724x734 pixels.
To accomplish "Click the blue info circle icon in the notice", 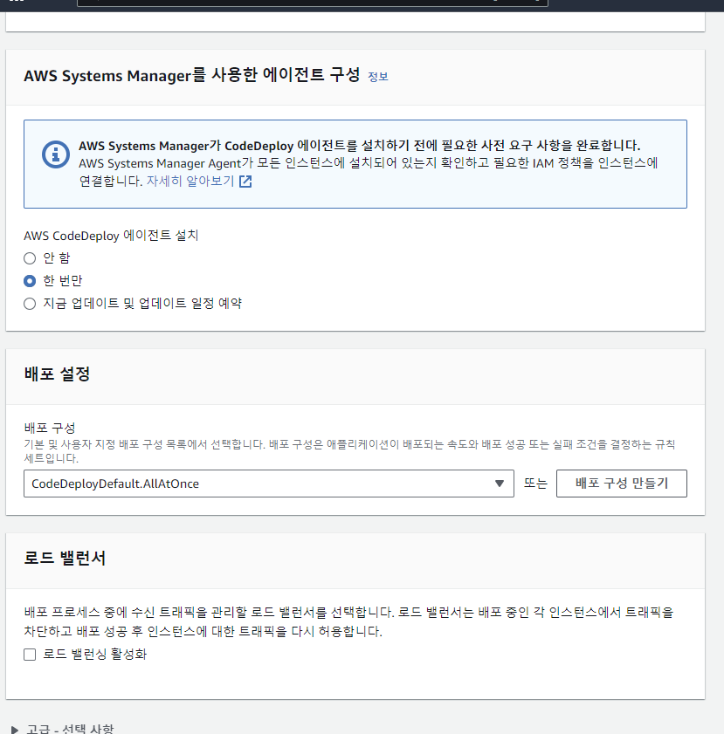I will click(56, 154).
